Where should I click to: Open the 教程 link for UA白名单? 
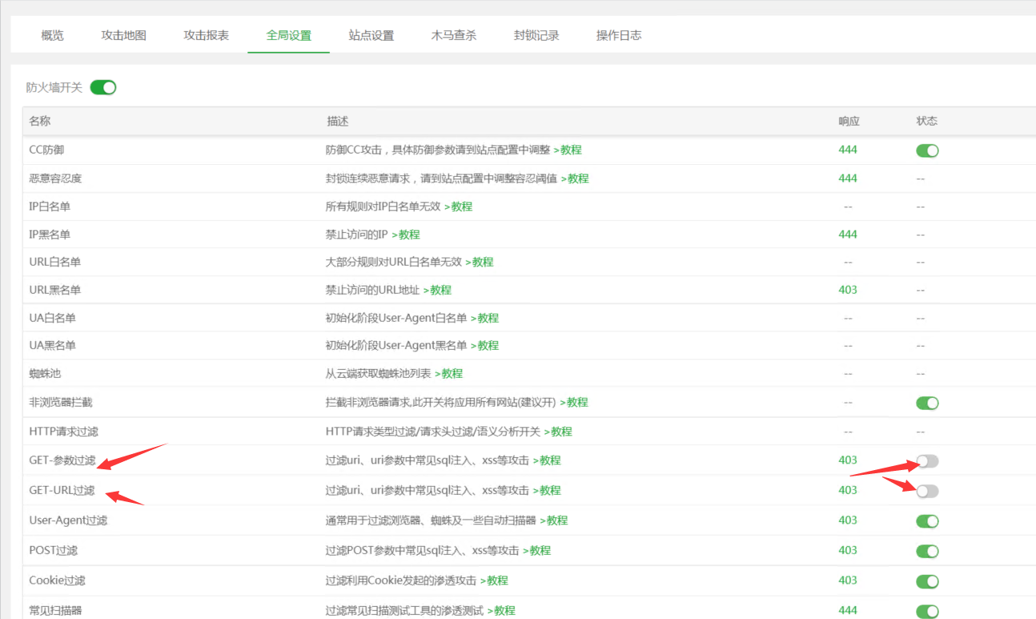[485, 318]
